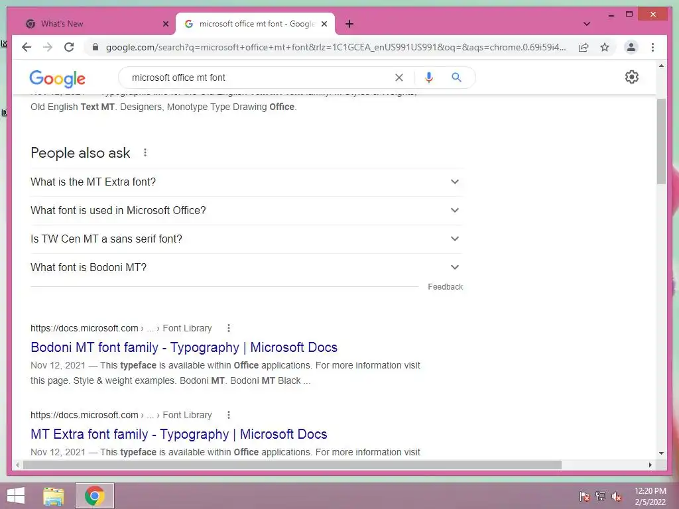Open network status tray icon

601,496
